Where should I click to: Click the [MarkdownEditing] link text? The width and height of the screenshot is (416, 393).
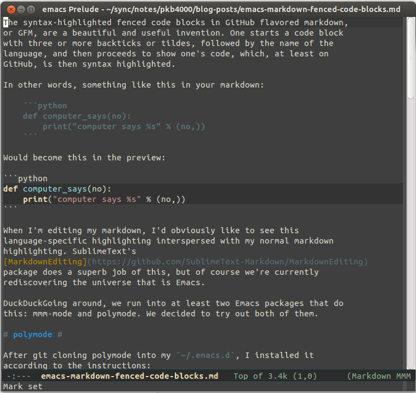[x=45, y=262]
